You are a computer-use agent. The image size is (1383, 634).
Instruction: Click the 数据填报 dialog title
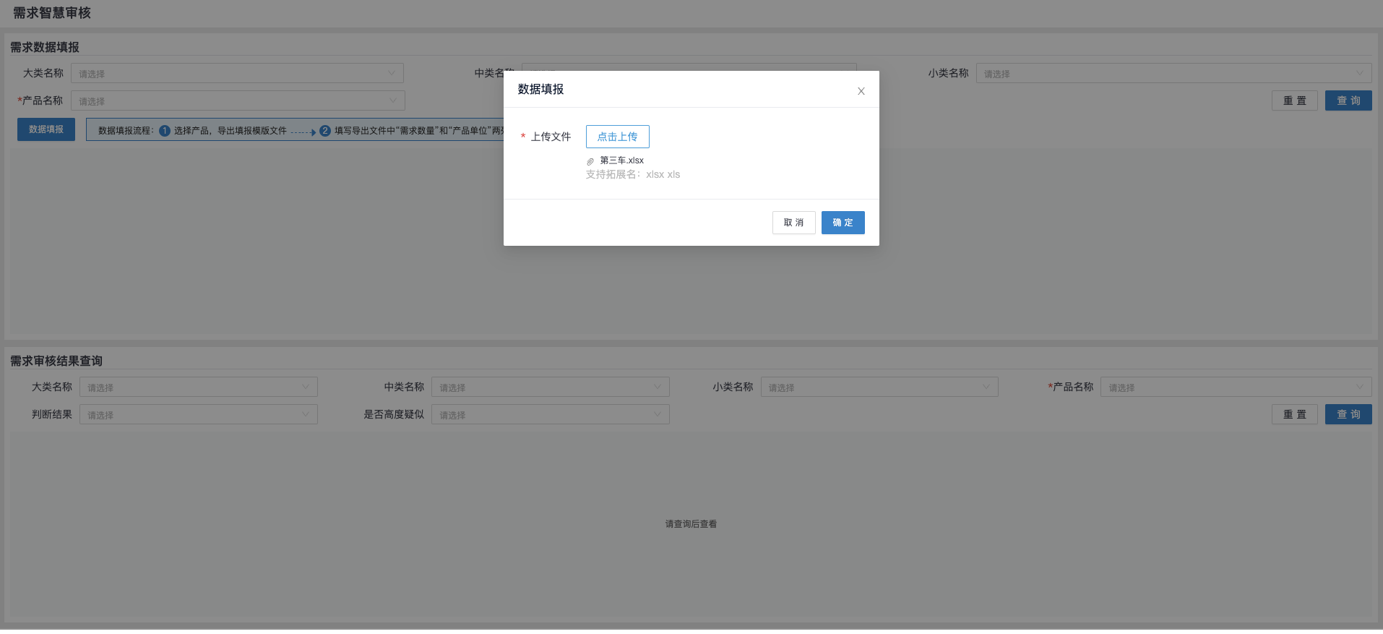click(x=540, y=89)
